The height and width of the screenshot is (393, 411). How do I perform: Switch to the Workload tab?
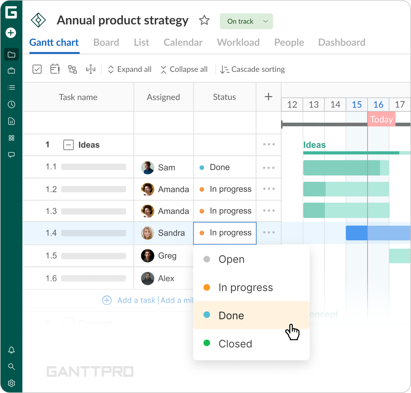(x=238, y=42)
